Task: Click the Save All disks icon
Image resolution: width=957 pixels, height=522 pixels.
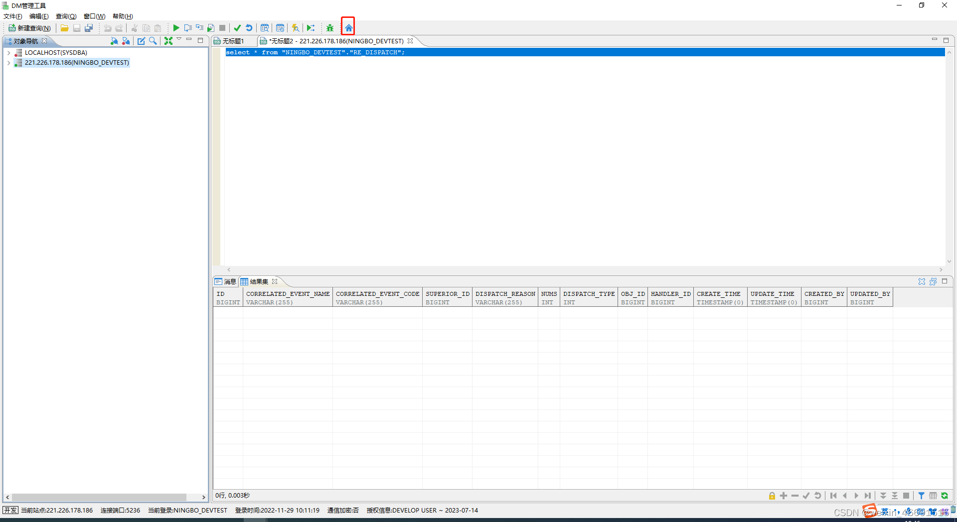Action: [89, 28]
